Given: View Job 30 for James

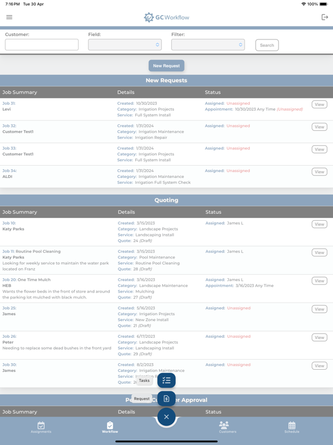Looking at the screenshot, I should tap(319, 366).
